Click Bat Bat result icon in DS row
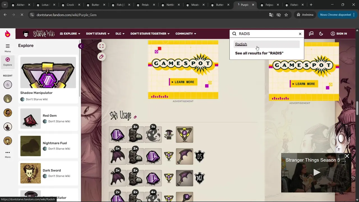Viewport: 359px width, 202px height. point(185,156)
